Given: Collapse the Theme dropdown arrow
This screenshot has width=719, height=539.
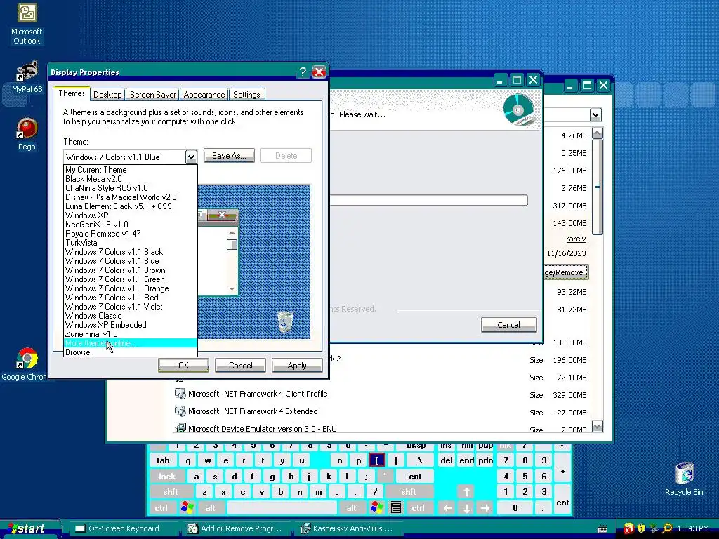Looking at the screenshot, I should [191, 157].
